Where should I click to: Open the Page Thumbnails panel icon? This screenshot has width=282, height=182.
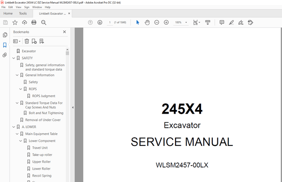pyautogui.click(x=5, y=35)
